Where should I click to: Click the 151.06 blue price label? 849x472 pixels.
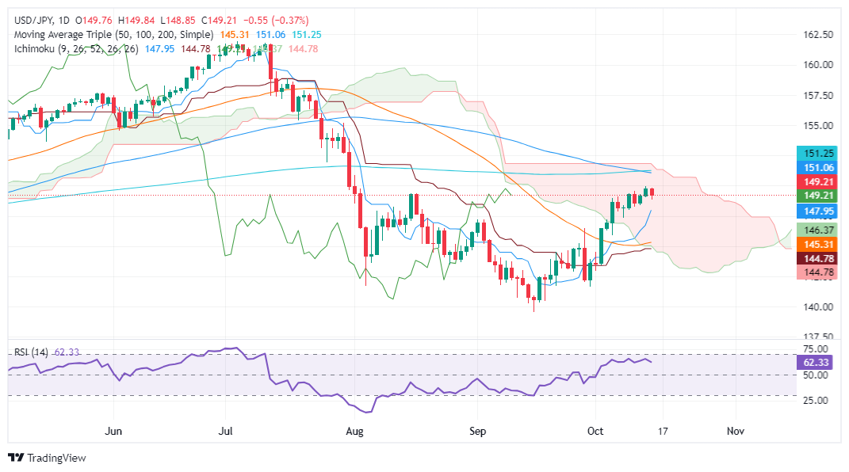[x=817, y=168]
